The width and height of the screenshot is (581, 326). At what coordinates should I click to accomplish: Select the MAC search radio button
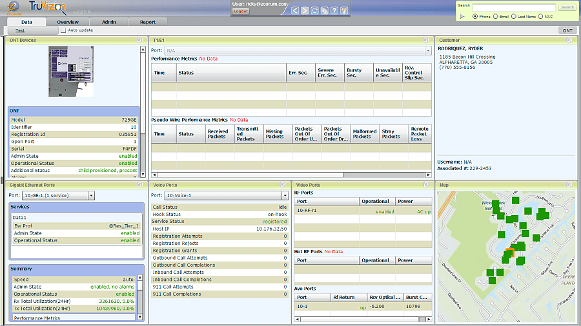point(540,16)
